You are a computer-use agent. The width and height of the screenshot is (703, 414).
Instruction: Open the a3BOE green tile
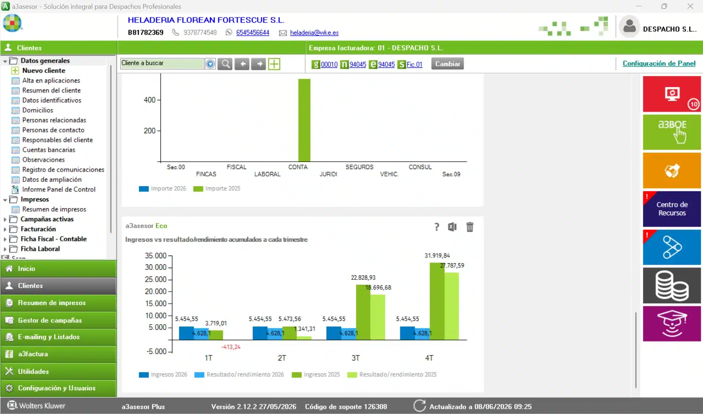point(671,132)
